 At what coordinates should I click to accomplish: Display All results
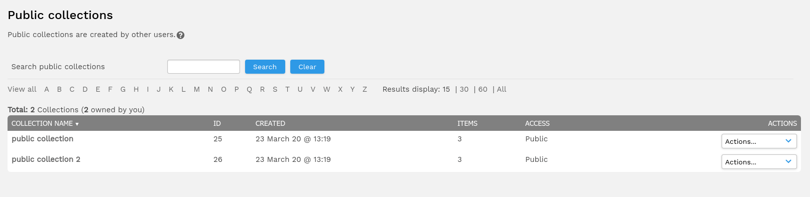(502, 89)
